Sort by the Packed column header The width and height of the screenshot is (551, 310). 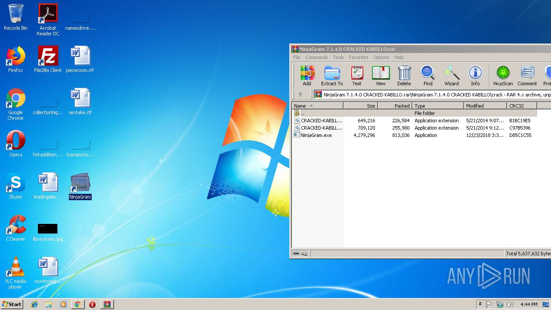tap(395, 105)
